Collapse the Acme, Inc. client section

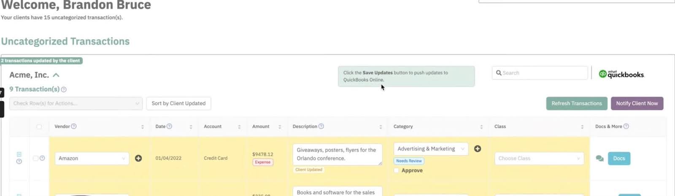[x=56, y=75]
